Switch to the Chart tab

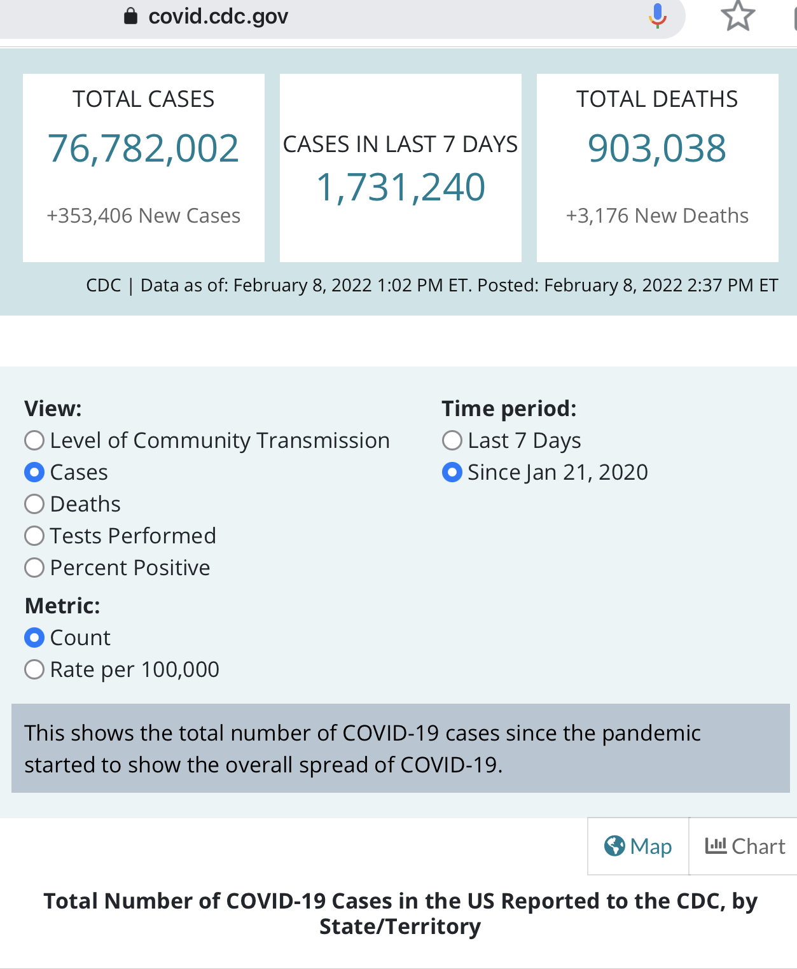[744, 846]
